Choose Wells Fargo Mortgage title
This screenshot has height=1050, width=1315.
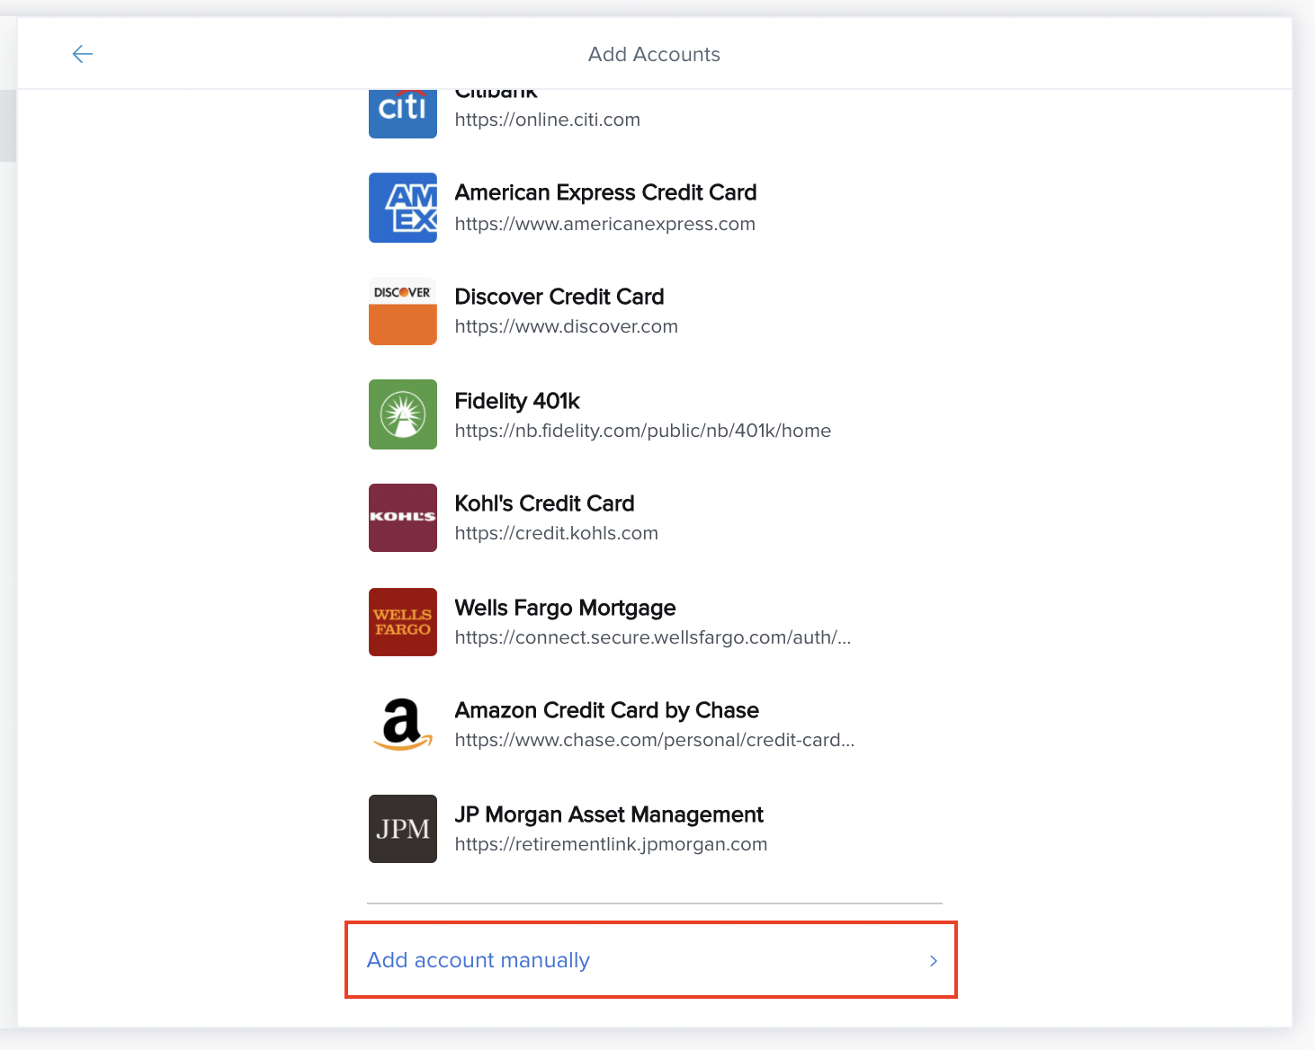(565, 608)
